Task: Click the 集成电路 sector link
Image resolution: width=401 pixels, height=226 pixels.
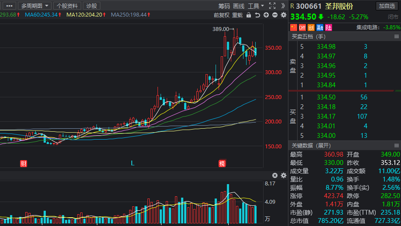Action: coord(367,27)
